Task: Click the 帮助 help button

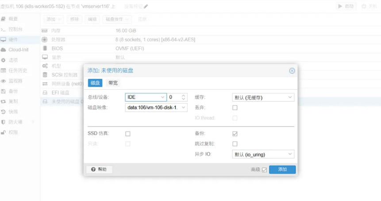Action: click(x=99, y=169)
